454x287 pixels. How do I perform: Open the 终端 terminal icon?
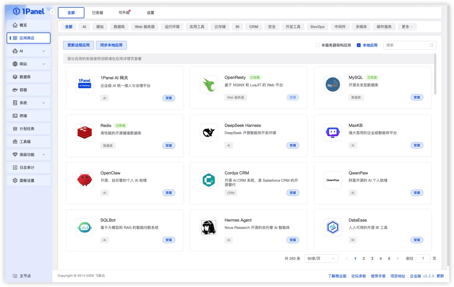[x=15, y=116]
